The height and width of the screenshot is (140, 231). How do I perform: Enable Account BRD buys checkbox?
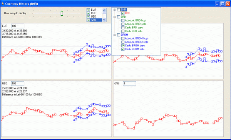point(123,20)
